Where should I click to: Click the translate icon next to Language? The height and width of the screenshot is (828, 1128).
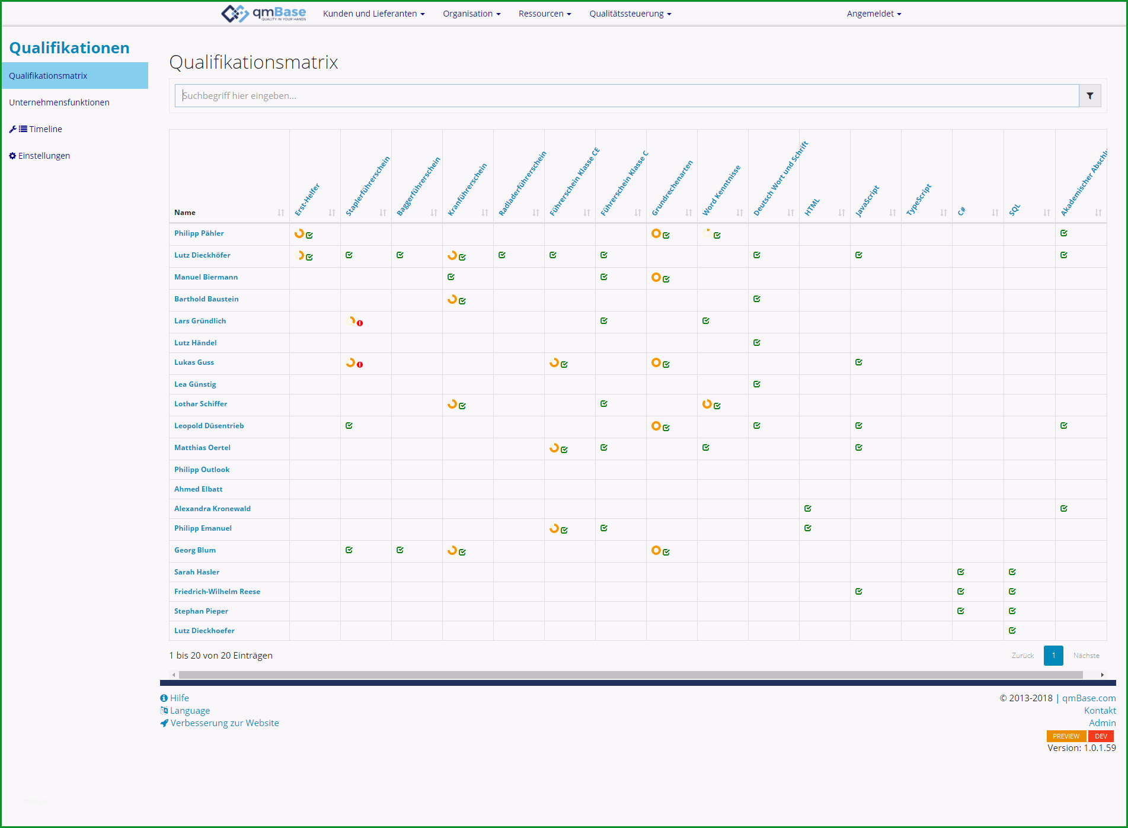pyautogui.click(x=164, y=711)
